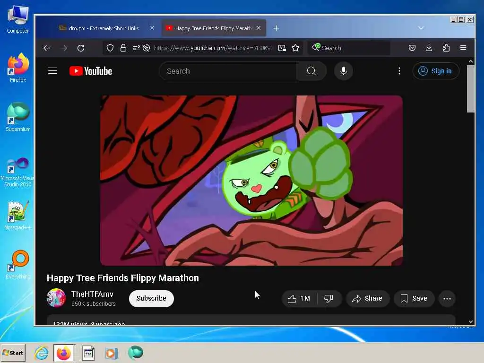The height and width of the screenshot is (363, 484).
Task: Open Supermium from the taskbar
Action: tap(136, 353)
